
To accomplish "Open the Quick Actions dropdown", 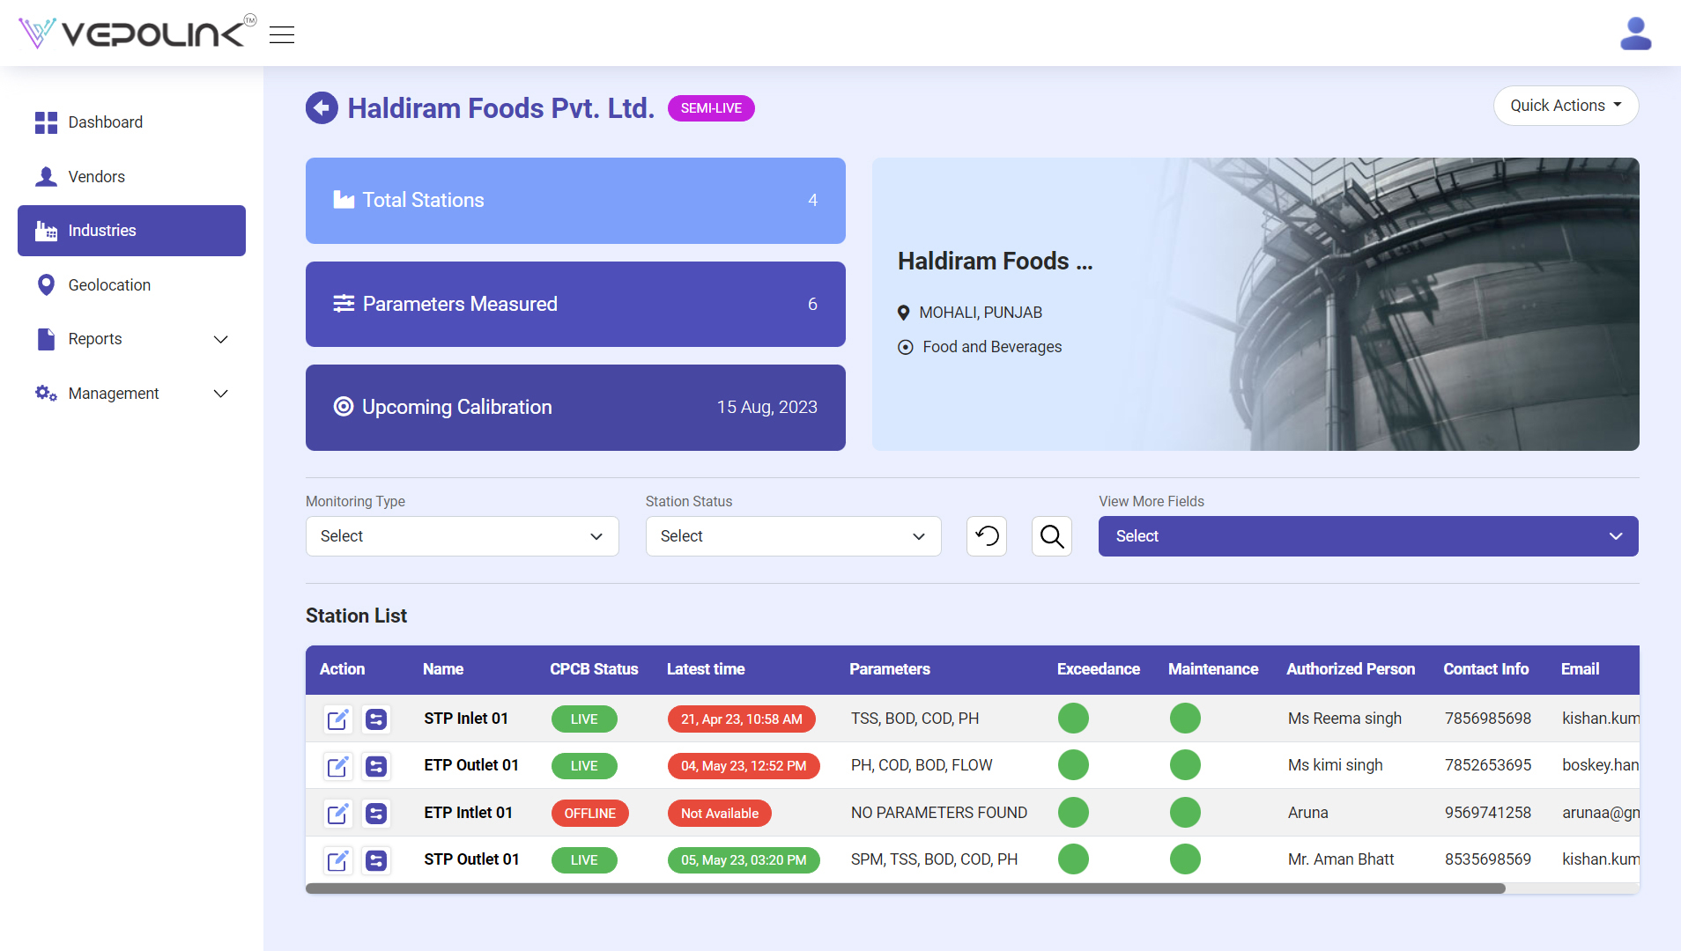I will (x=1566, y=106).
